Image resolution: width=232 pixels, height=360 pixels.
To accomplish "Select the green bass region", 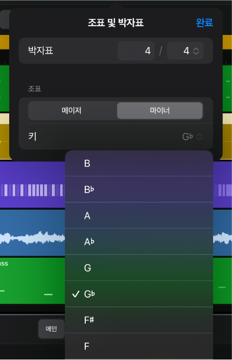I will [x=32, y=280].
